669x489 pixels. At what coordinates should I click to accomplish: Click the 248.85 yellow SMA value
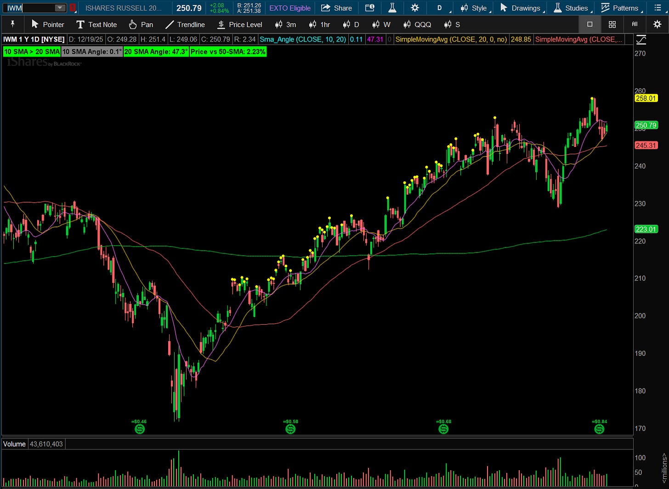click(521, 39)
